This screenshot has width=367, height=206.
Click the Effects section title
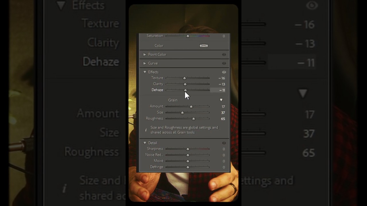(153, 72)
